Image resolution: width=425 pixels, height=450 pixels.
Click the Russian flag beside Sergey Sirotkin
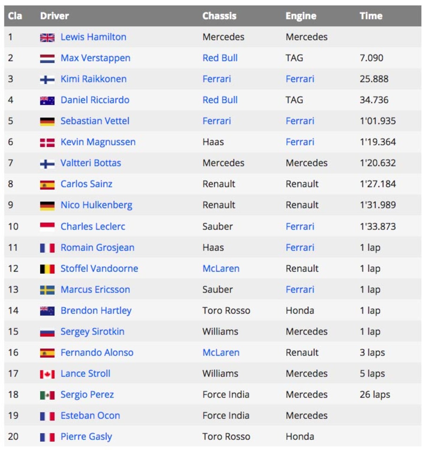click(47, 332)
